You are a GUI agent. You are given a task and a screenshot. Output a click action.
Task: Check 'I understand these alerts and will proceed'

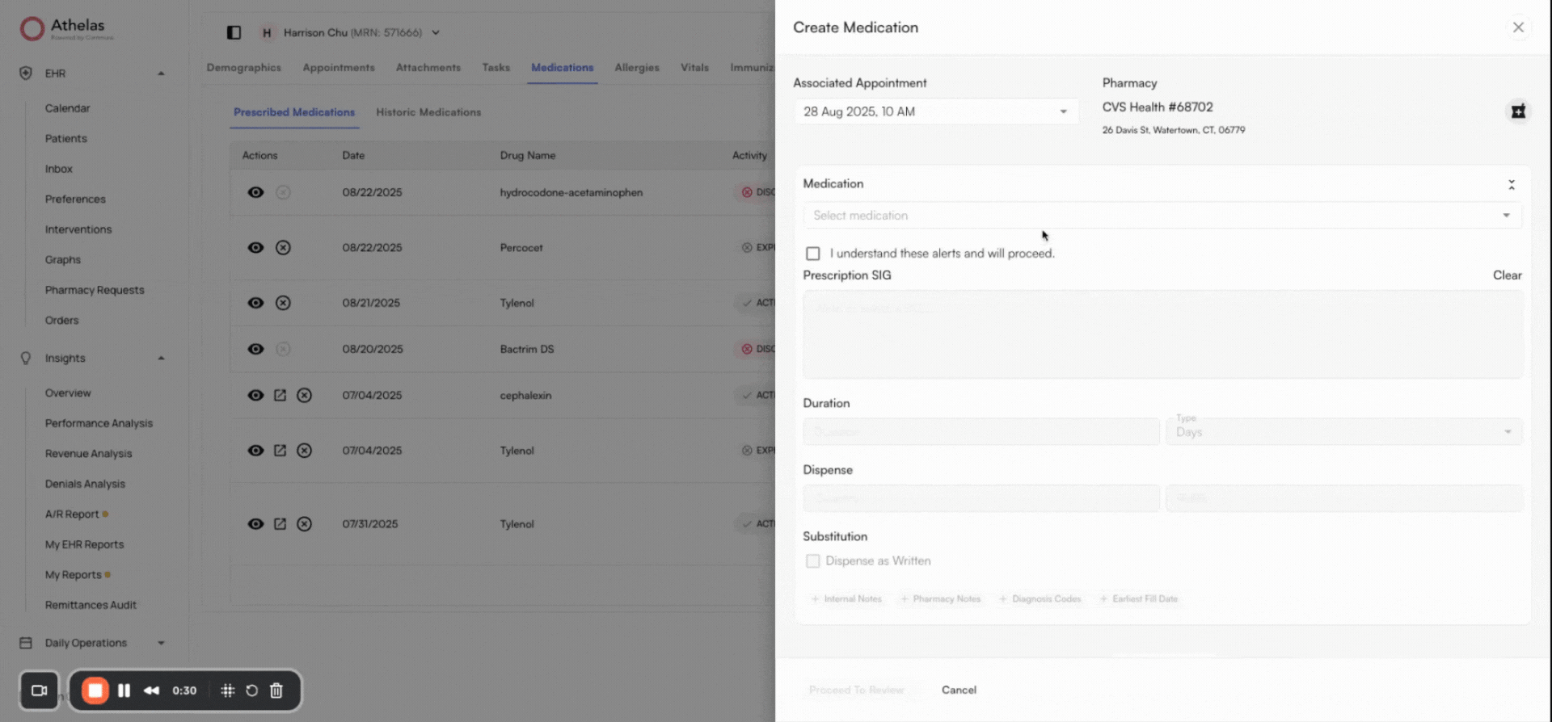click(x=812, y=254)
